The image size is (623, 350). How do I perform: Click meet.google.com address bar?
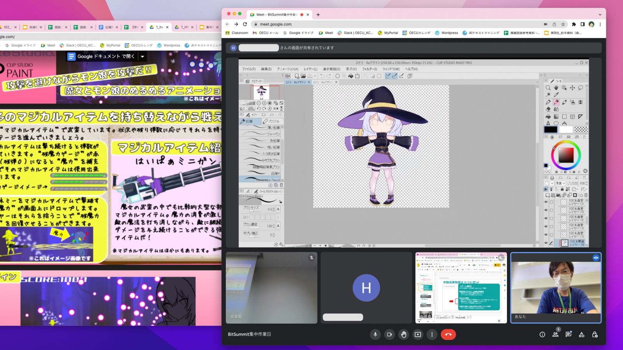(x=397, y=24)
